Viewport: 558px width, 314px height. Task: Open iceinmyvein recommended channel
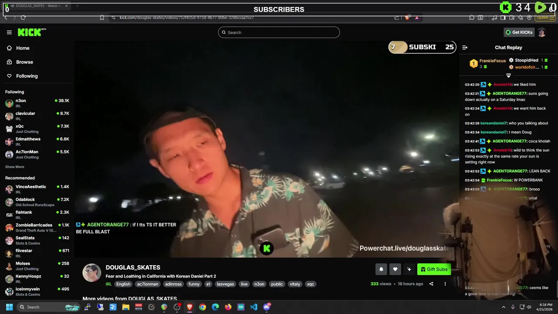click(x=37, y=291)
